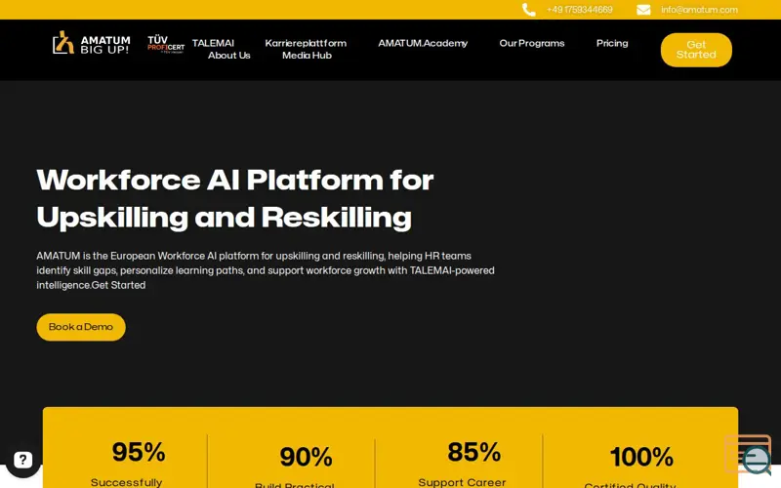Image resolution: width=781 pixels, height=488 pixels.
Task: Click the Support Career label
Action: pyautogui.click(x=462, y=482)
